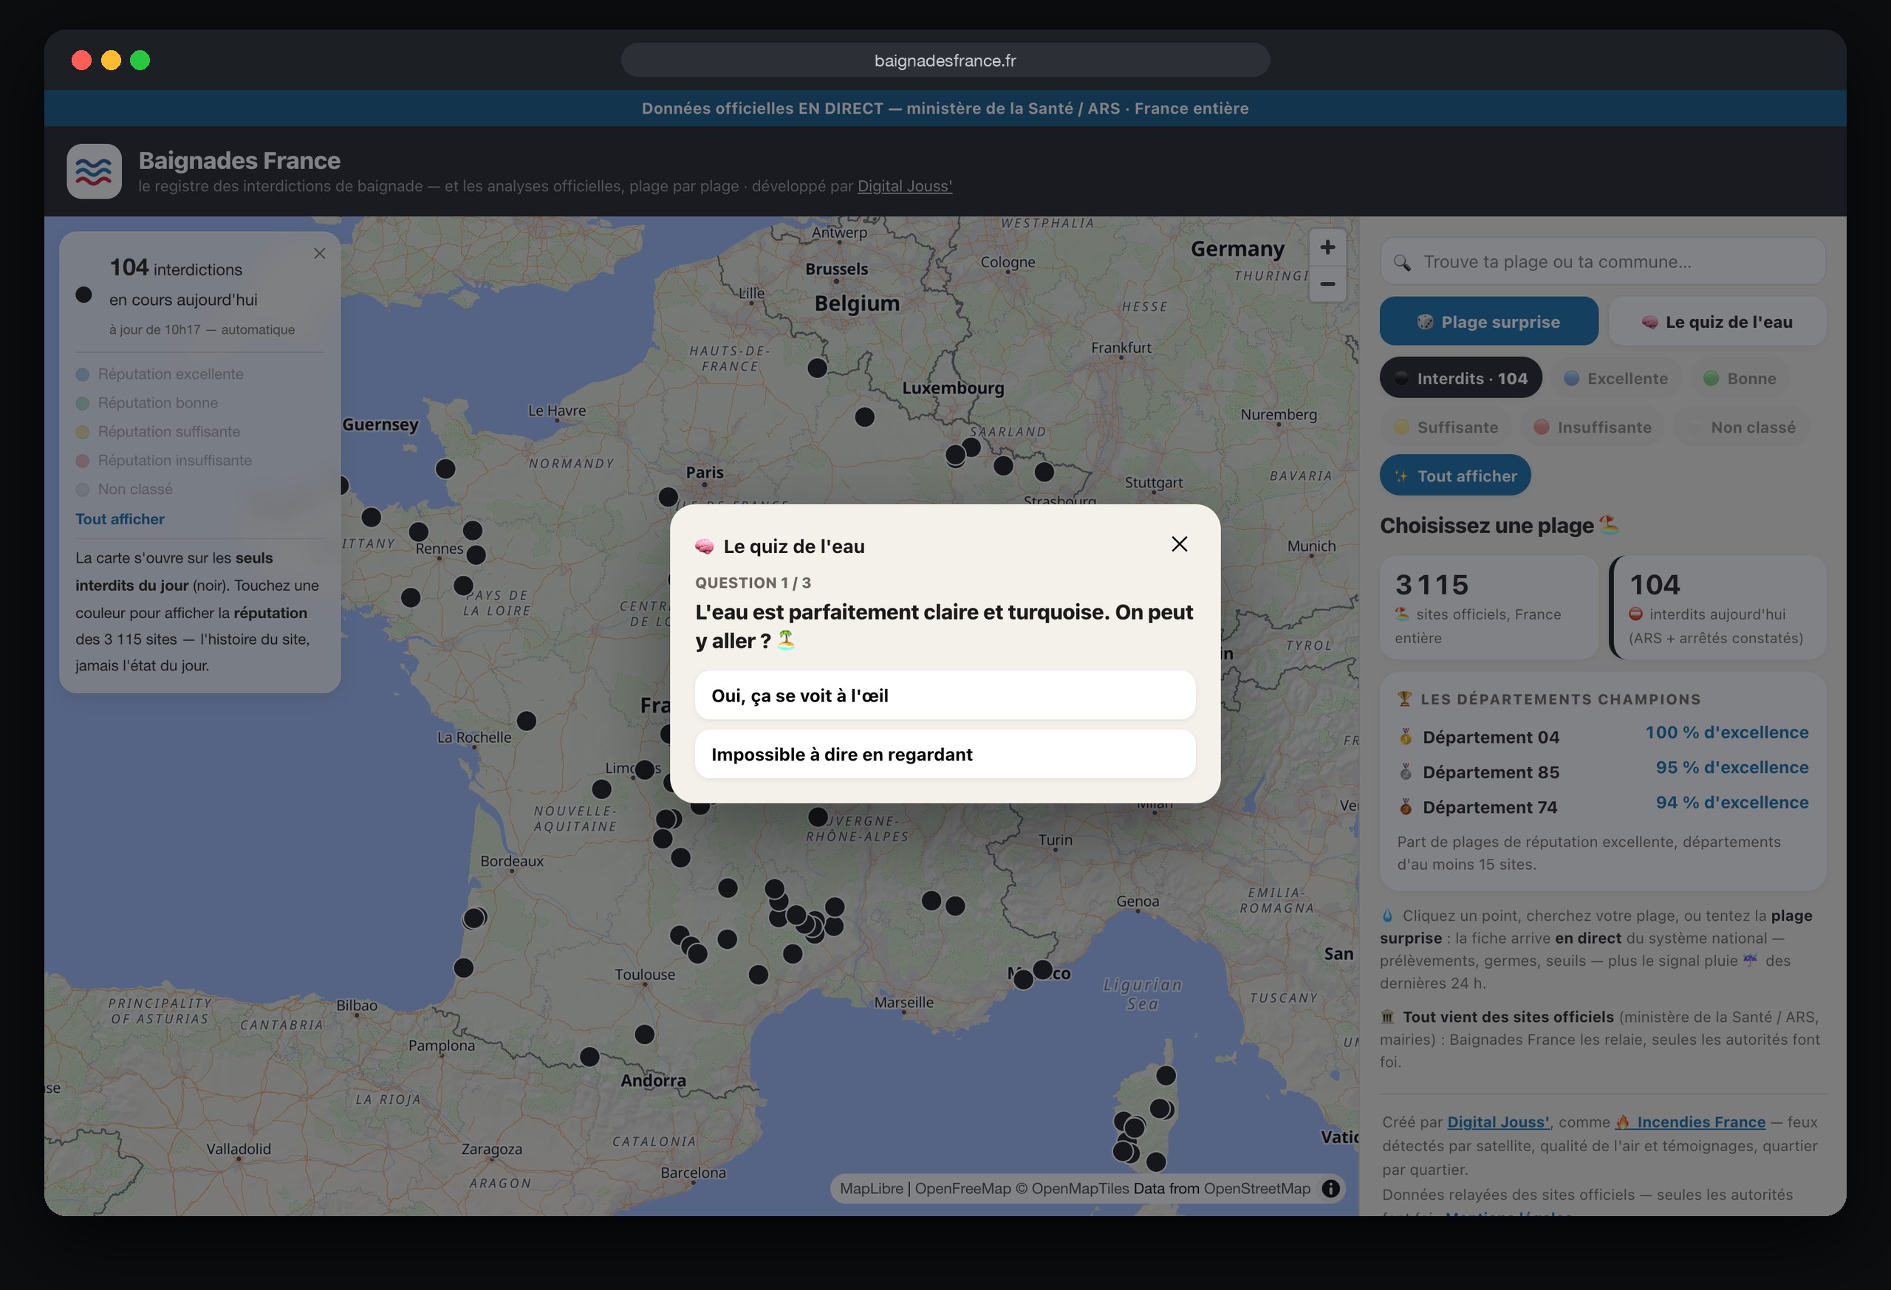
Task: Select 'Réputation excellente' legend swatch
Action: (82, 374)
